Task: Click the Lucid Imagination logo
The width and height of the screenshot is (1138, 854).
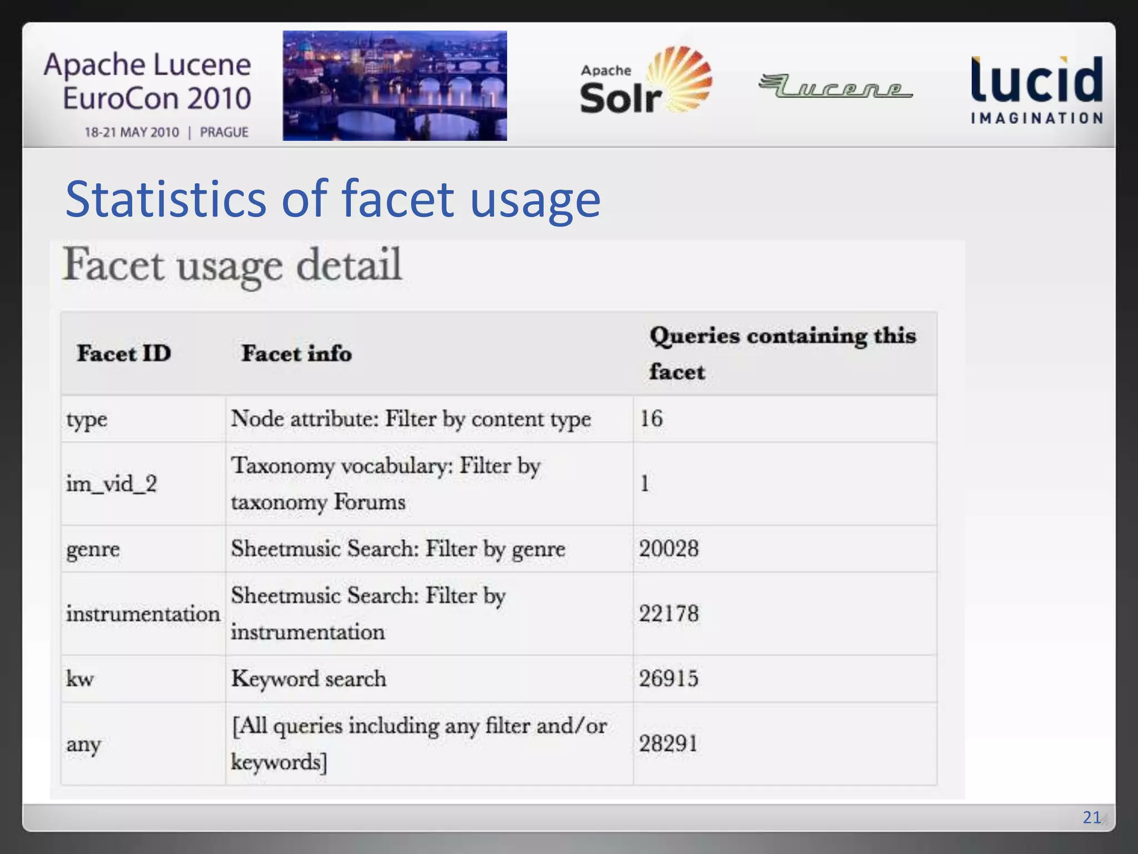Action: 1037,89
